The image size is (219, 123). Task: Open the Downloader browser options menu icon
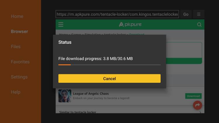[199, 14]
